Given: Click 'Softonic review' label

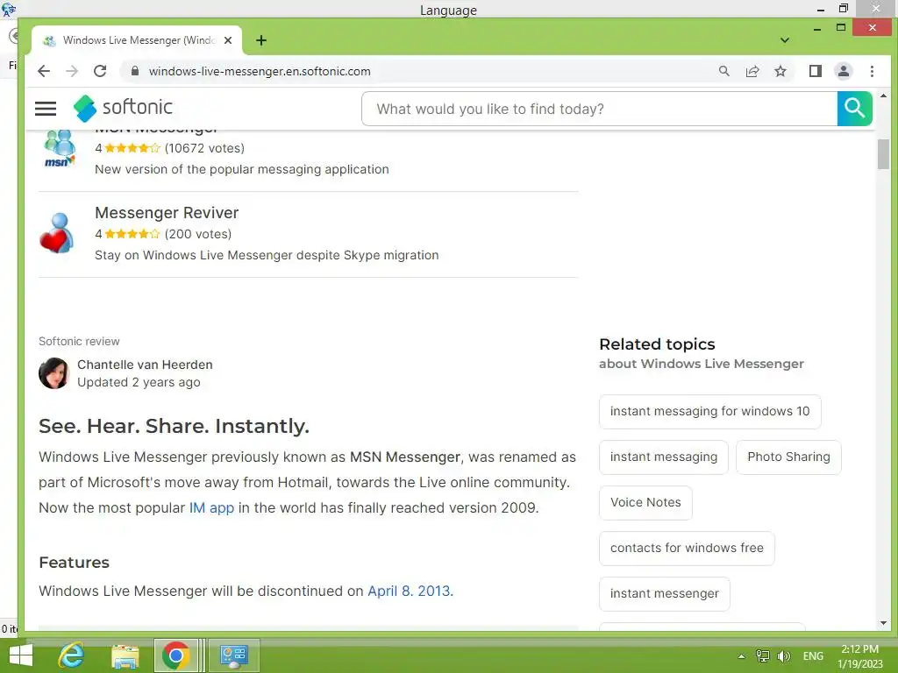Looking at the screenshot, I should click(79, 341).
